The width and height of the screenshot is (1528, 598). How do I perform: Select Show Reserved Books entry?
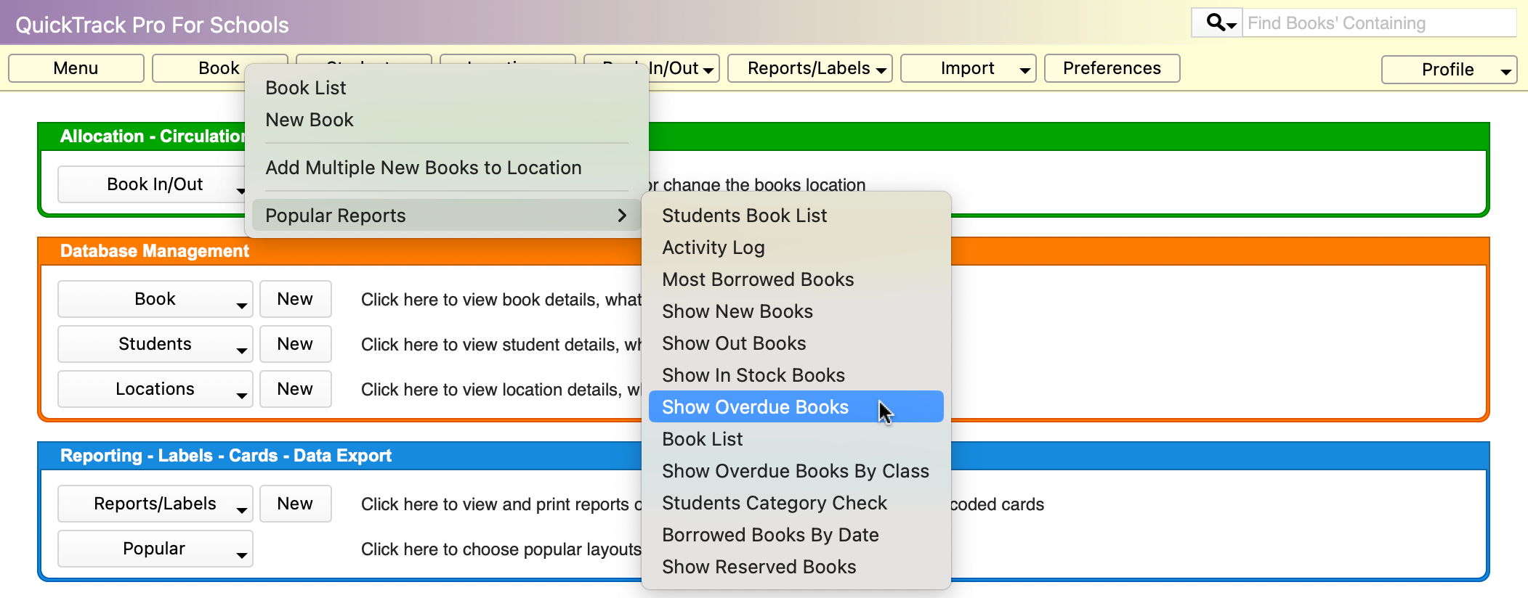[759, 567]
